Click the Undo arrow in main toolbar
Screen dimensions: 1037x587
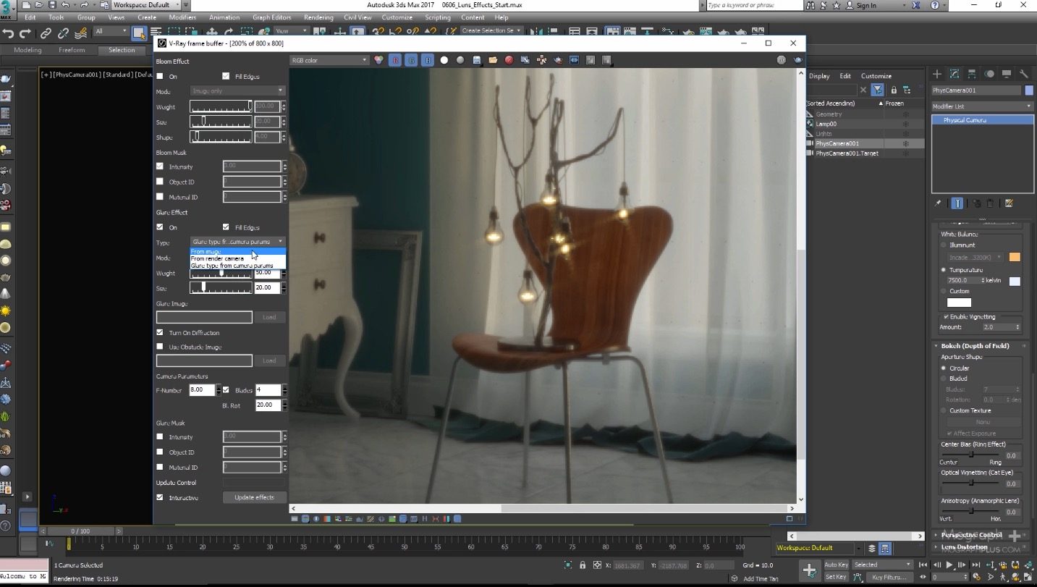tap(8, 33)
